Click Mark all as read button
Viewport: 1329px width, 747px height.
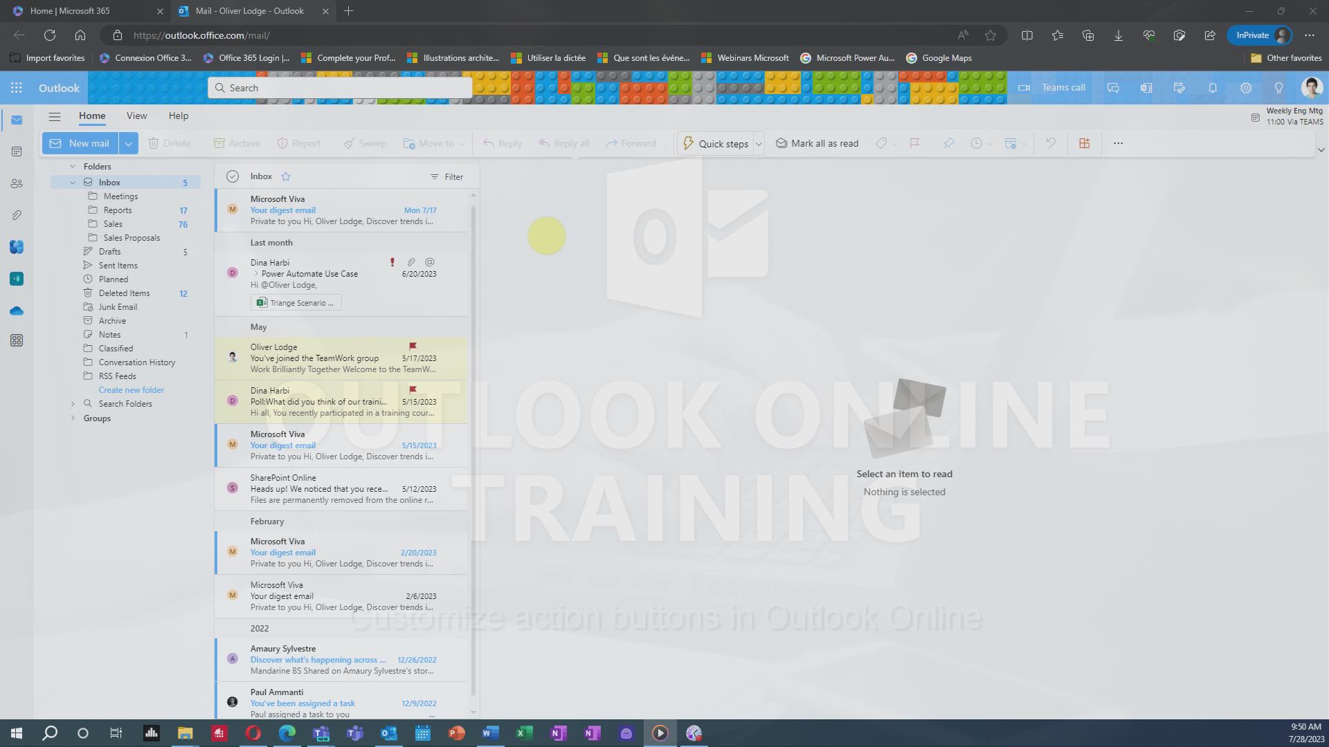click(817, 143)
